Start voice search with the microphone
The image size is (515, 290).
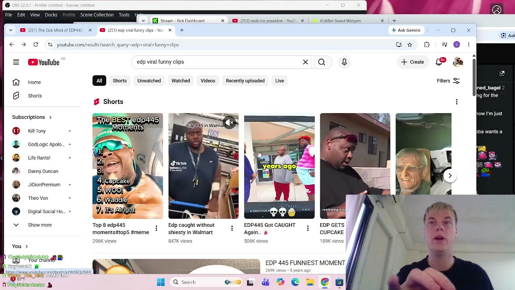point(344,62)
